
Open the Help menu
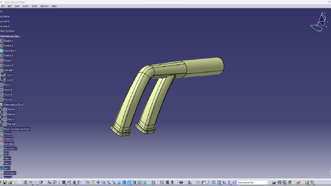point(54,6)
